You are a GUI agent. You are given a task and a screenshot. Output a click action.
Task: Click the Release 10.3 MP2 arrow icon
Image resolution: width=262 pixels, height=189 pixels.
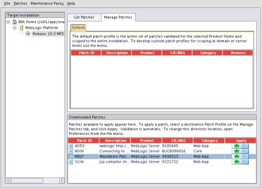(28, 34)
